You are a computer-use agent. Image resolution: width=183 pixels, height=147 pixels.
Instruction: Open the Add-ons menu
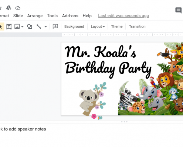(70, 16)
